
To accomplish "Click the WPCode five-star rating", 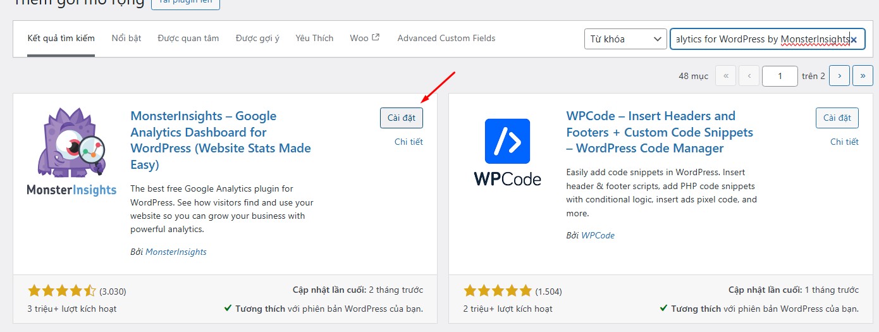I will click(498, 292).
